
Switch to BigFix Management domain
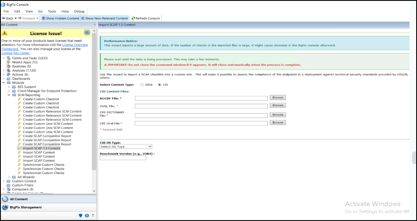[48, 207]
